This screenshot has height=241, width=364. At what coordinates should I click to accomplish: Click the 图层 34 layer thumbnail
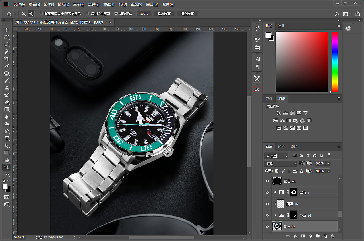click(x=277, y=227)
